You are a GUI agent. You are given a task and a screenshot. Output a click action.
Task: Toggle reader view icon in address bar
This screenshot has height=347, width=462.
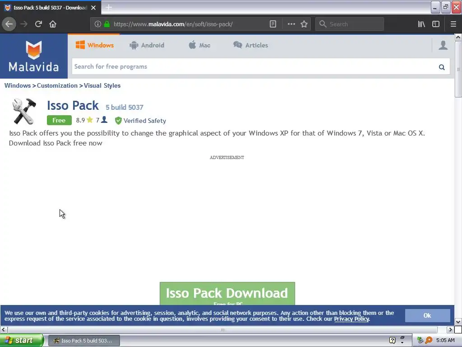click(x=273, y=24)
